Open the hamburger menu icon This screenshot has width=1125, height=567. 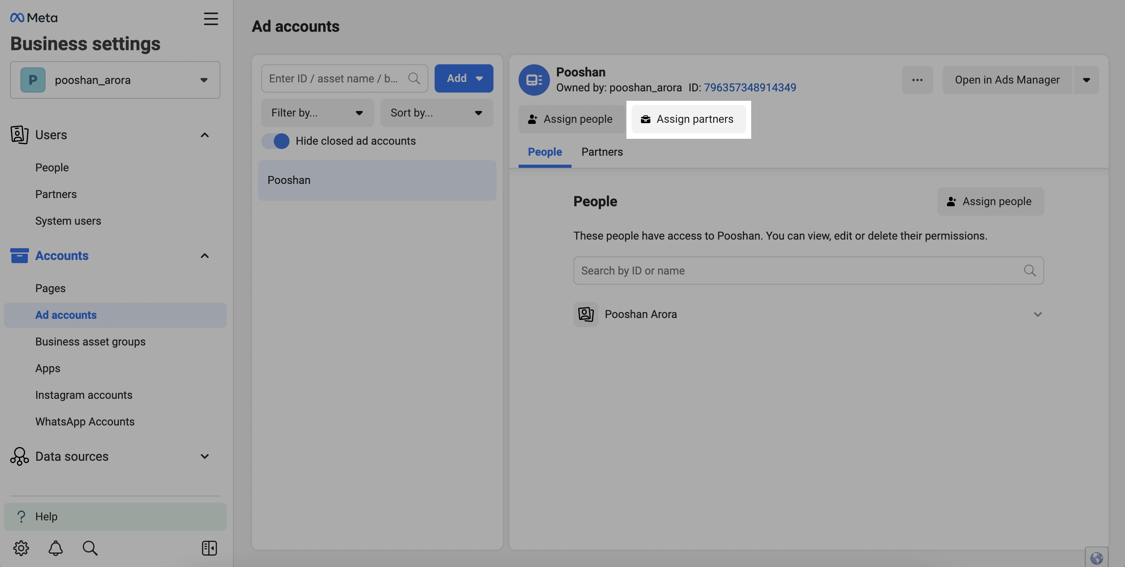[x=211, y=19]
